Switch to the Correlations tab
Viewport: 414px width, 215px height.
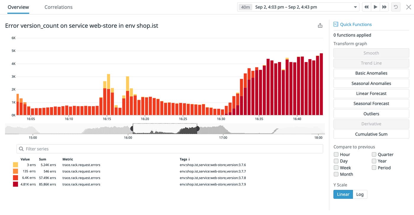click(58, 7)
